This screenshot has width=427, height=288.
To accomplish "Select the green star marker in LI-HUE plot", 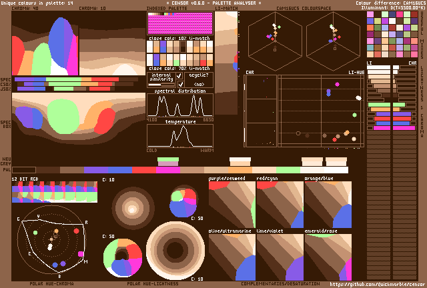I will click(354, 115).
